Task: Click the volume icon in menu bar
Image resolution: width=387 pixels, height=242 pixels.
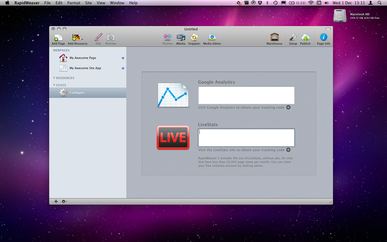Action: [x=327, y=3]
